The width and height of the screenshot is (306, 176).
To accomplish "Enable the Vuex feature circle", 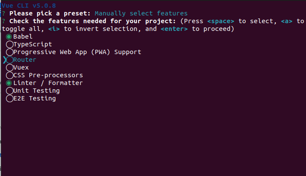I will 9,67.
